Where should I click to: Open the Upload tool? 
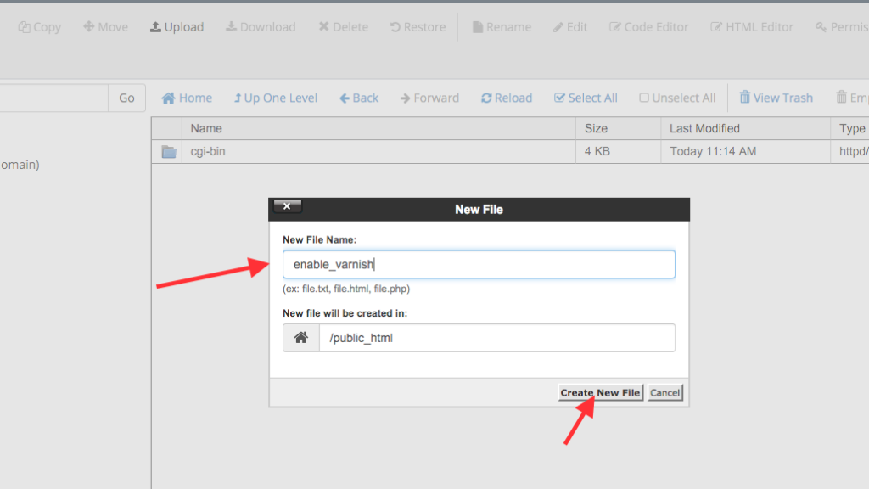click(177, 27)
